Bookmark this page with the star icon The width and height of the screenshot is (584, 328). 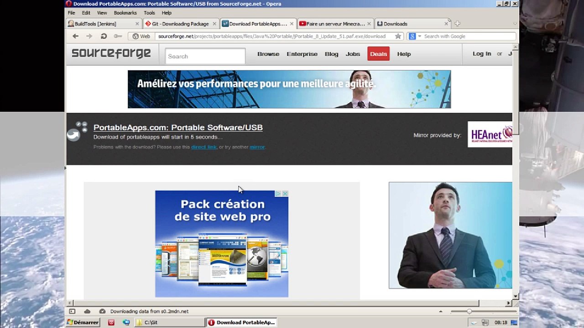pos(398,36)
